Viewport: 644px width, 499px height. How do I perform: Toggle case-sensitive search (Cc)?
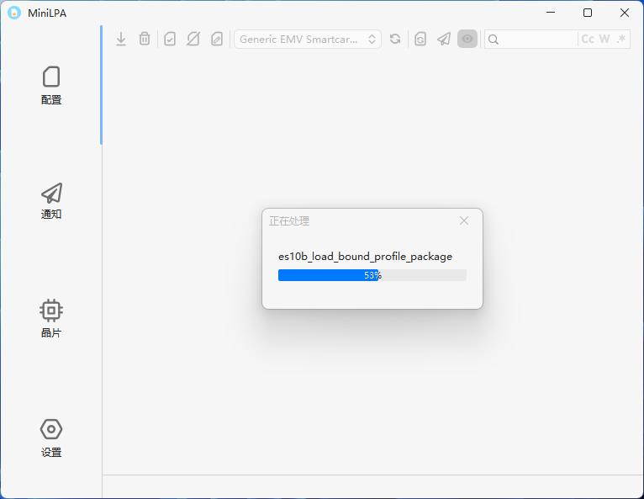(588, 39)
